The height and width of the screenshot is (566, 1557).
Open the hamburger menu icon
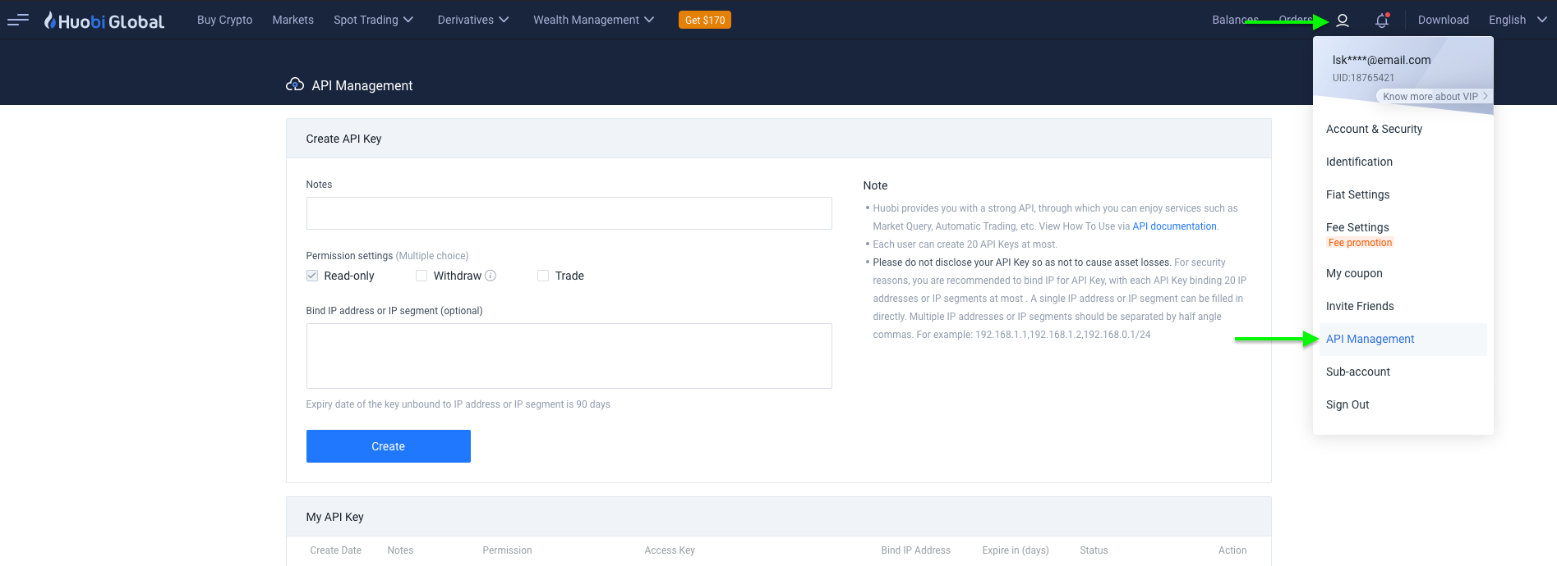[18, 20]
